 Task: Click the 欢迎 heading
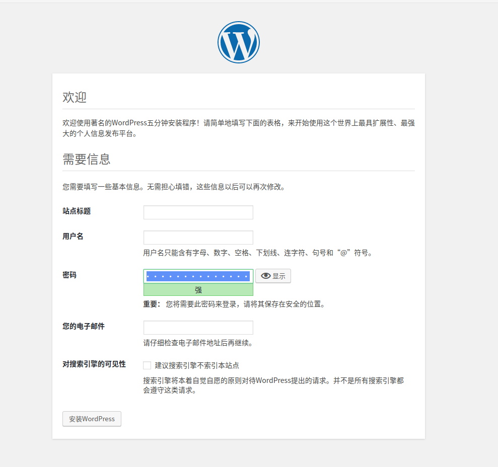click(75, 97)
